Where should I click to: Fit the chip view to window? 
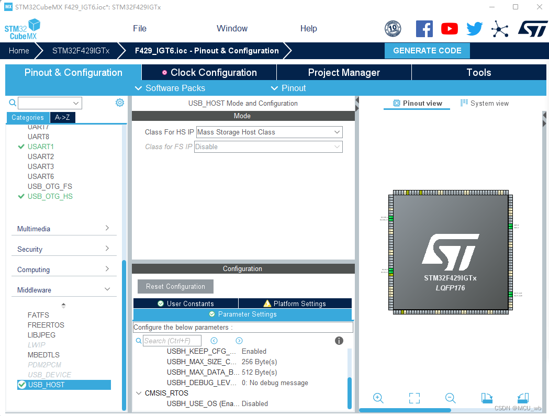coord(414,398)
